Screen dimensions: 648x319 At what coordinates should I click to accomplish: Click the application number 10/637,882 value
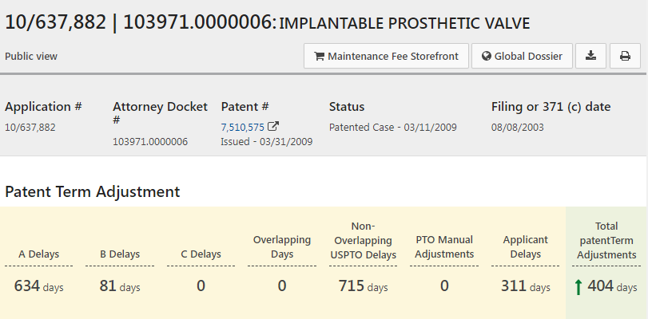pos(30,127)
